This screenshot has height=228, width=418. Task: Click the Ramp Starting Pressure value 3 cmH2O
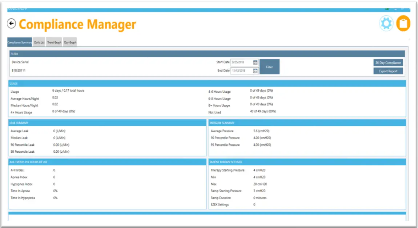click(259, 191)
